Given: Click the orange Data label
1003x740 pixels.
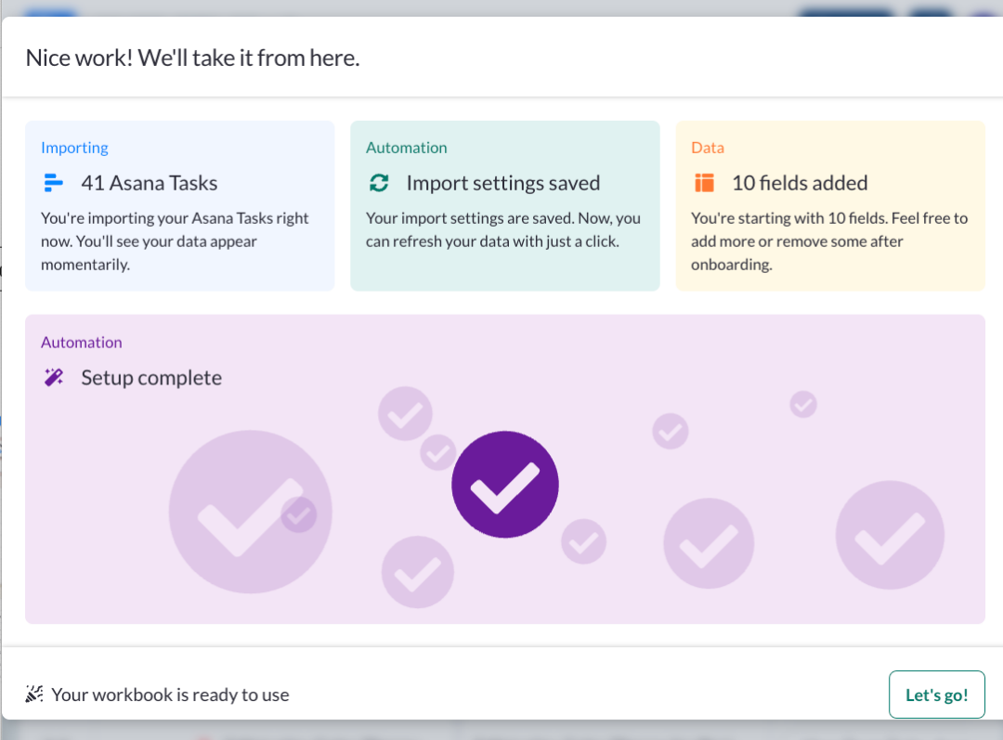Looking at the screenshot, I should coord(708,148).
